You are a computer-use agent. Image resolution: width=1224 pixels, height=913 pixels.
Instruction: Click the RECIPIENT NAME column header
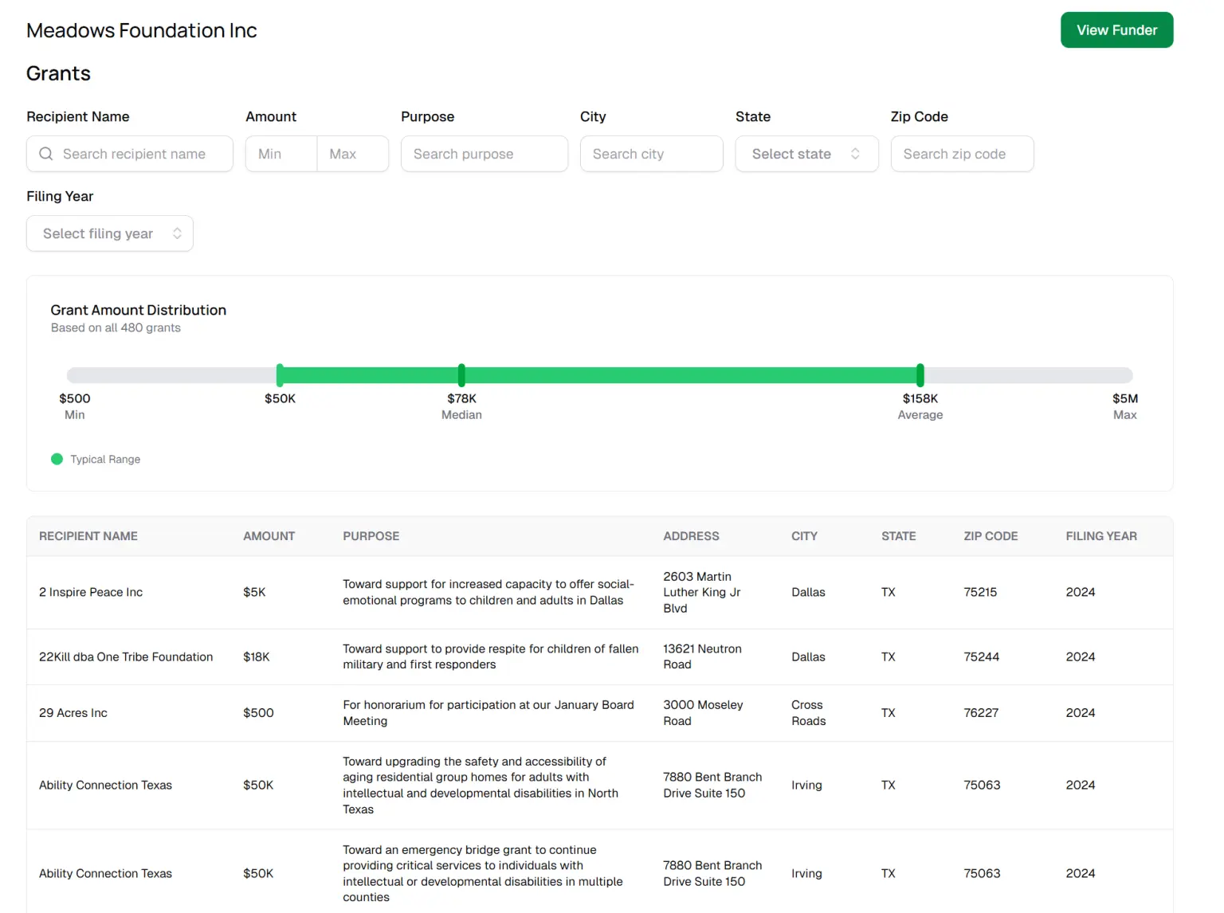pos(88,536)
